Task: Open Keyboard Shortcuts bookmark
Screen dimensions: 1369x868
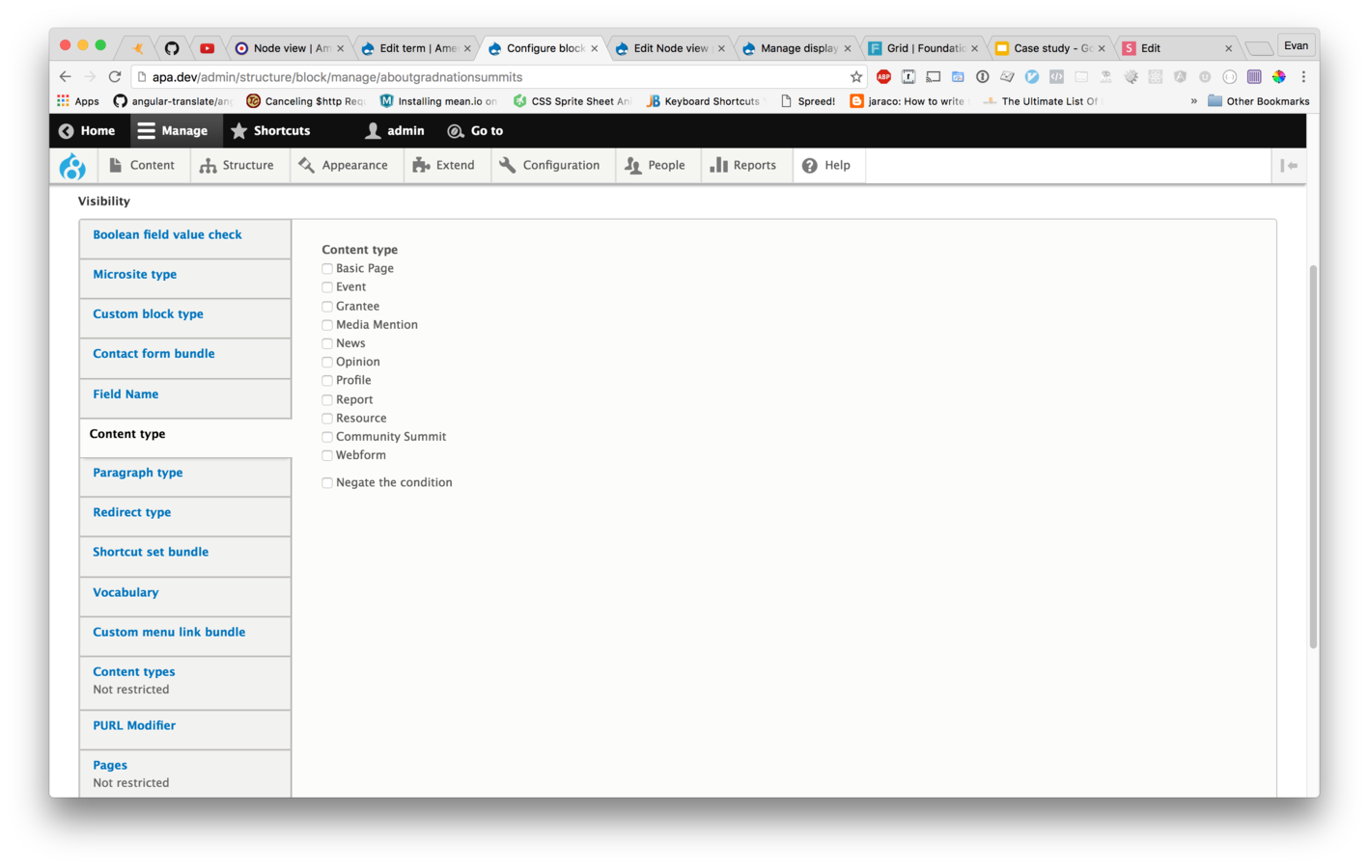Action: tap(704, 100)
